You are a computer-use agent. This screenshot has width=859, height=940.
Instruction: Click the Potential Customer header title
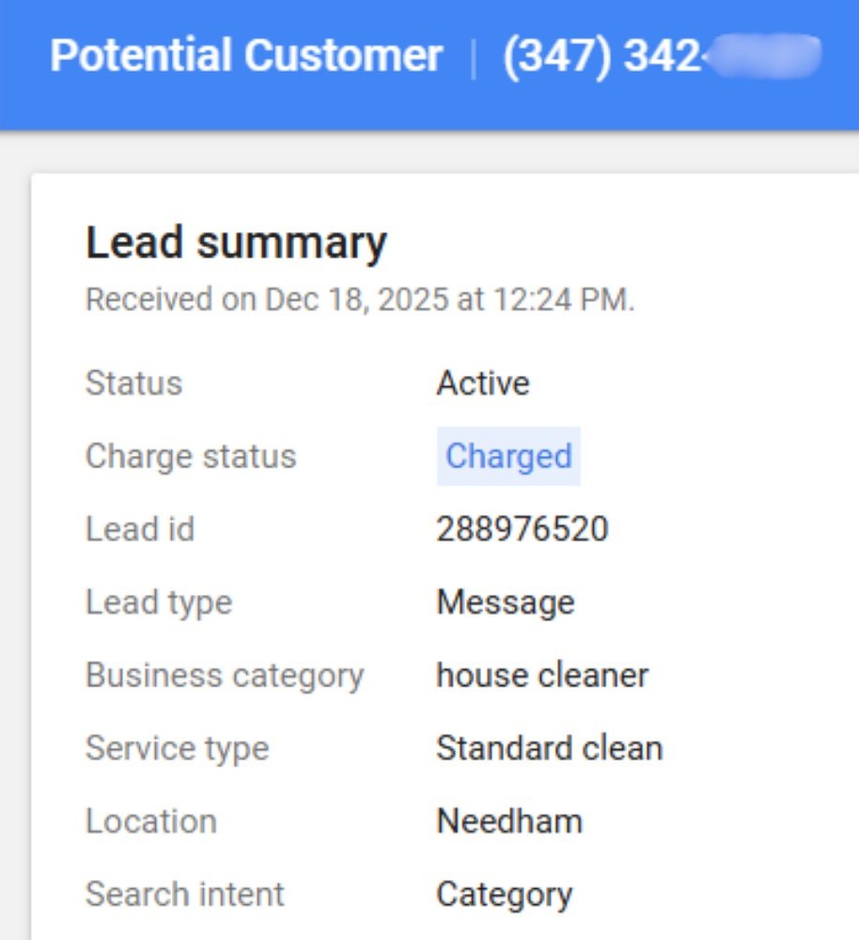pos(245,55)
